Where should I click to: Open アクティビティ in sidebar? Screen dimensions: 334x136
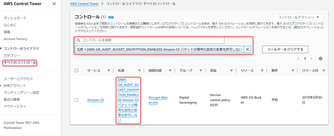[x=15, y=106]
